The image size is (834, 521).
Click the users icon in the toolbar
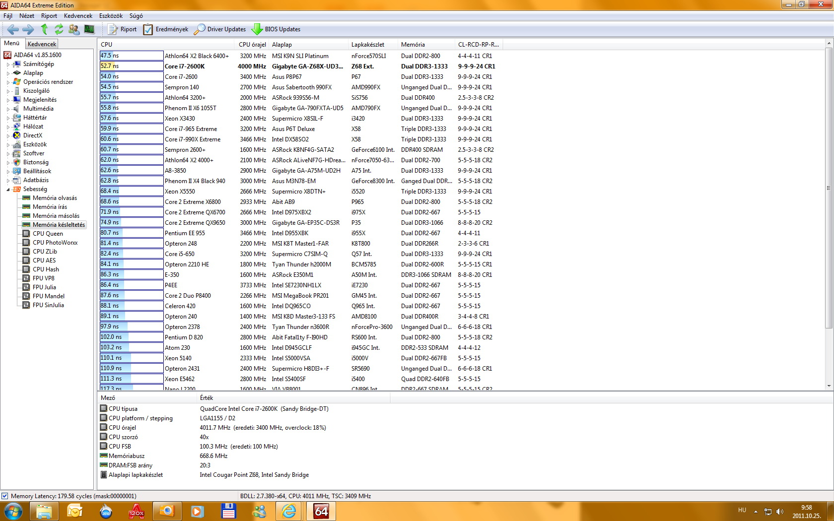tap(74, 29)
